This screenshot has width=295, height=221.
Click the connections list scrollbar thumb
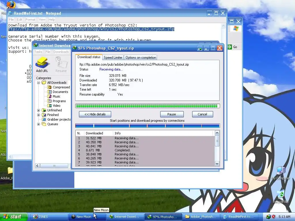[217, 141]
